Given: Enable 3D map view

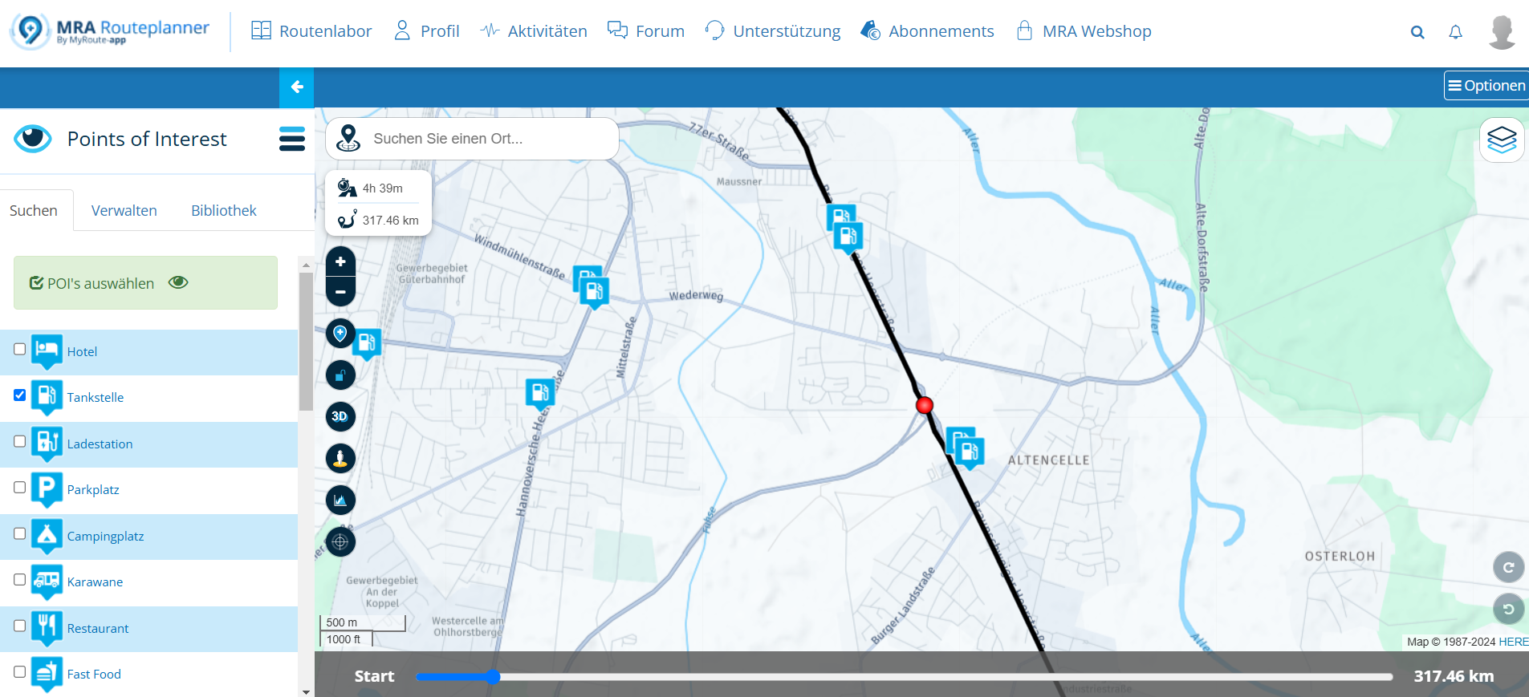Looking at the screenshot, I should click(x=340, y=416).
